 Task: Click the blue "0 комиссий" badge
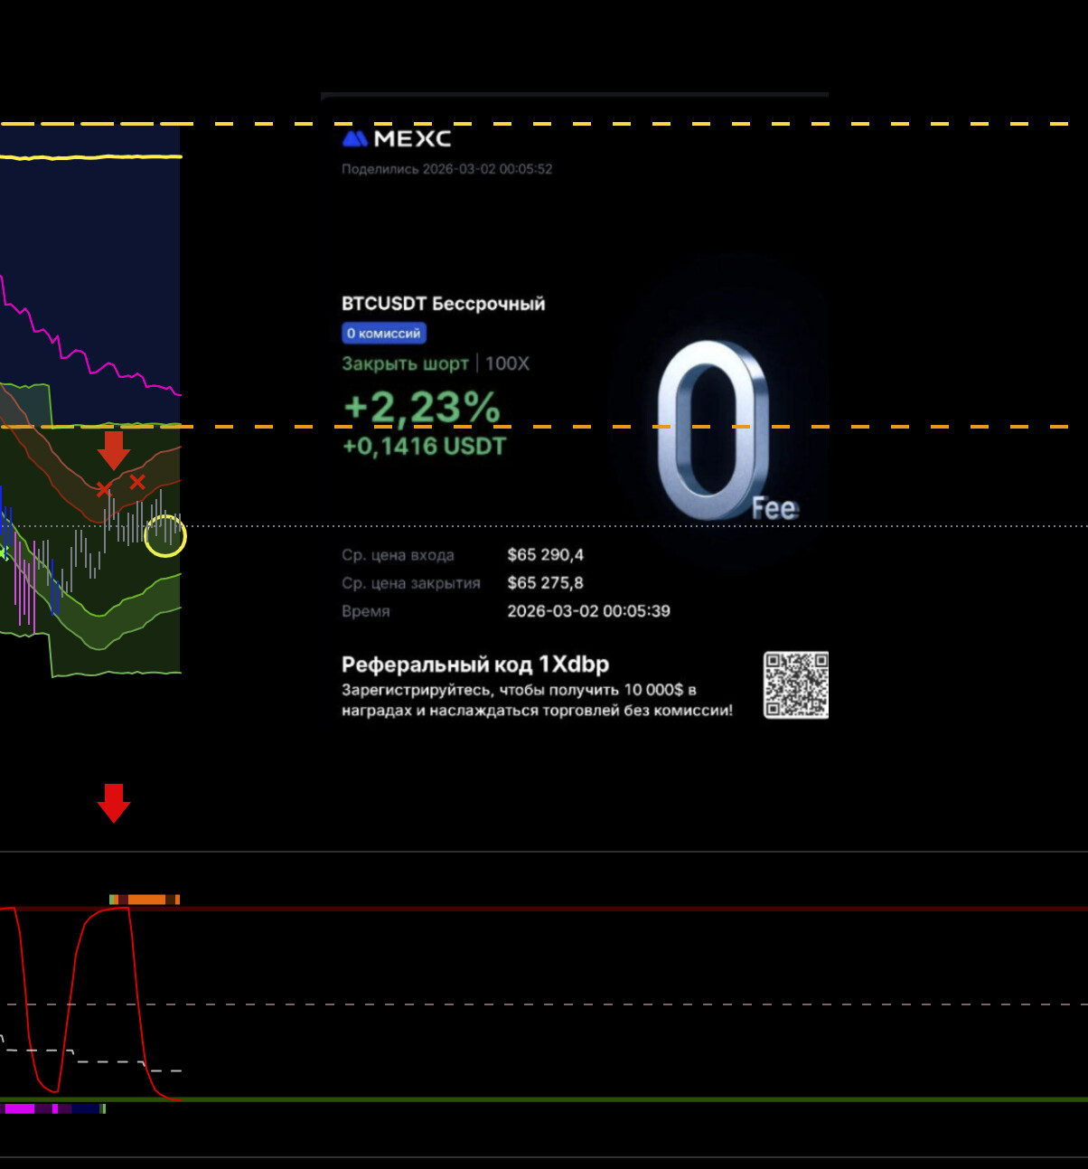(x=384, y=334)
